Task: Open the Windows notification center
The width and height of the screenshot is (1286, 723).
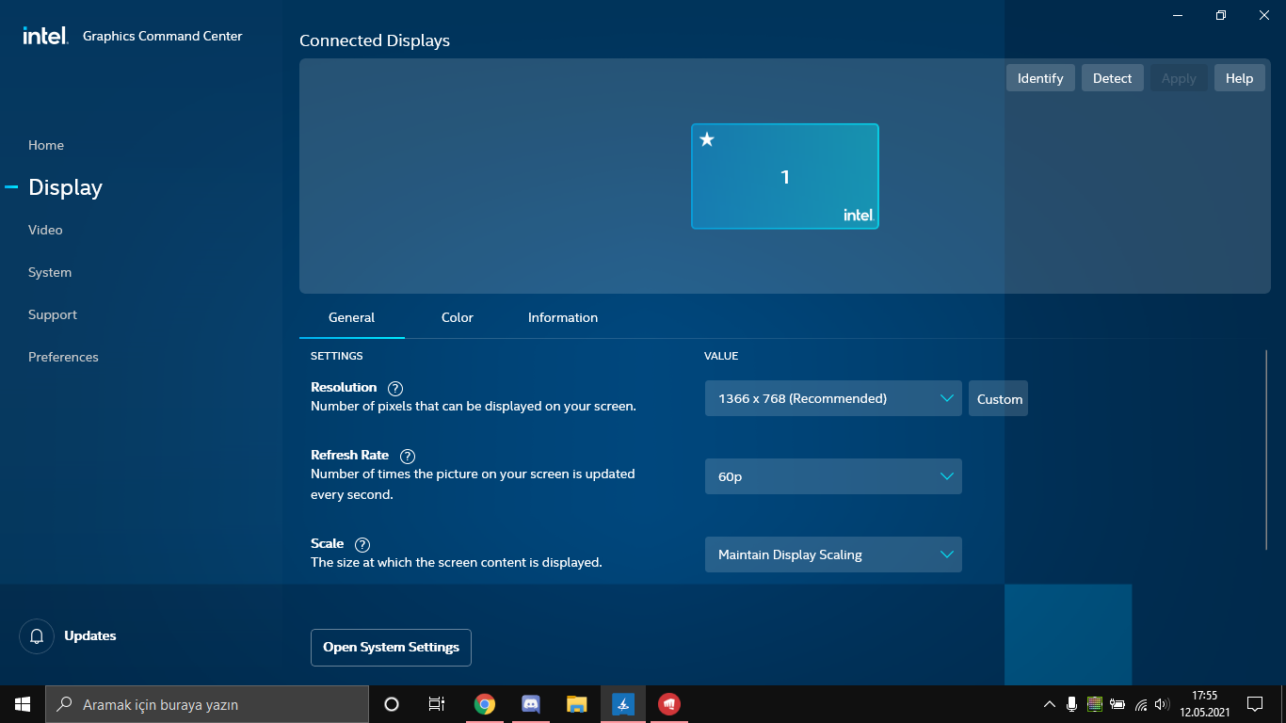Action: coord(1255,704)
